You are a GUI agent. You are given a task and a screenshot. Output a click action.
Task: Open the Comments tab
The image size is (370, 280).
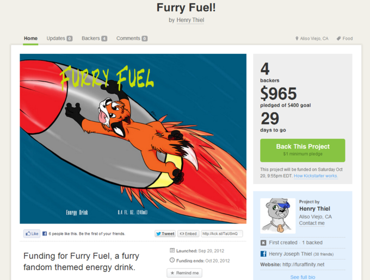tap(132, 39)
